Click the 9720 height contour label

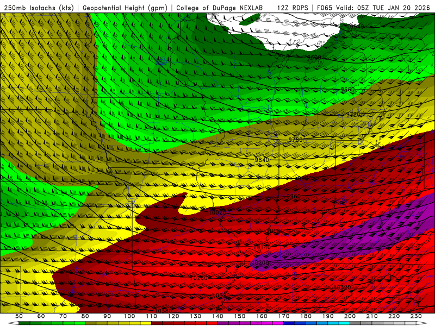pos(353,114)
